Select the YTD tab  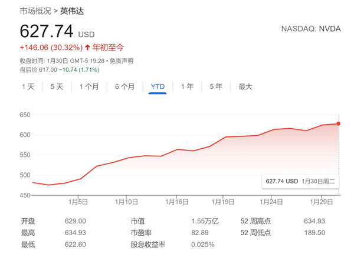158,86
